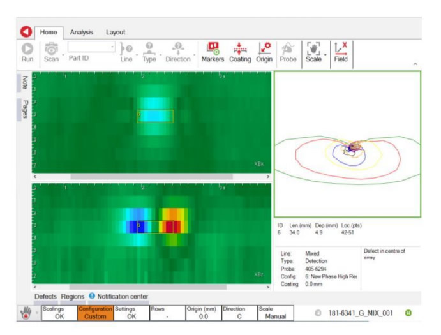The image size is (441, 335).
Task: Open the Regions tab
Action: tap(73, 297)
